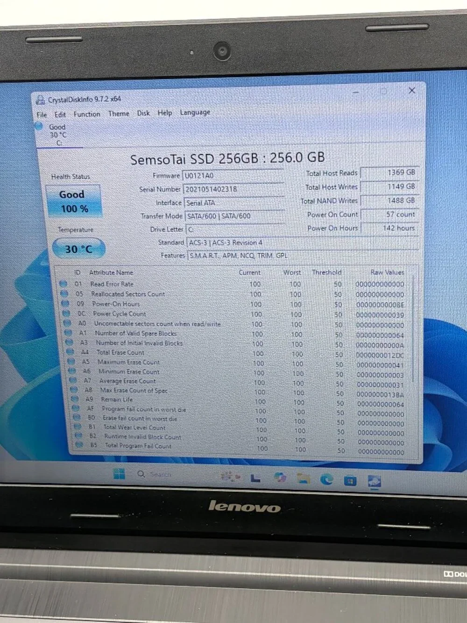The height and width of the screenshot is (623, 467).
Task: Open the Help menu
Action: [164, 113]
